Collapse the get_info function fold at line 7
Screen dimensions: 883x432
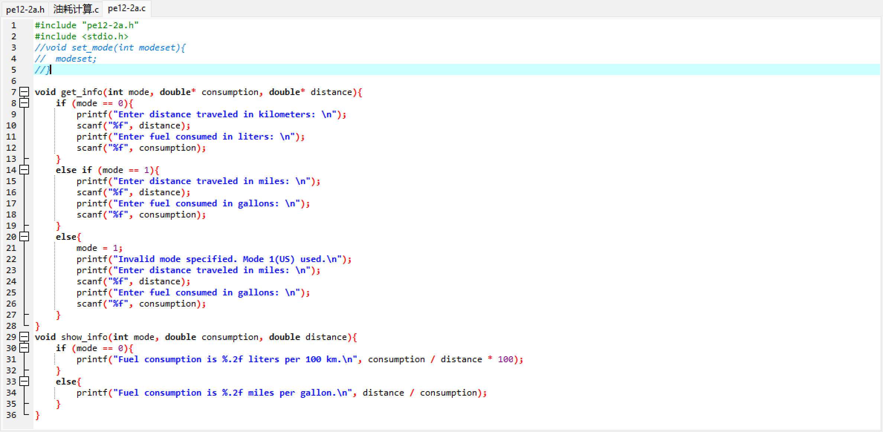coord(24,92)
